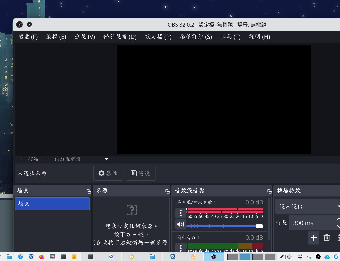Increase the 時長 duration value
This screenshot has height=261, width=340.
pos(338,219)
